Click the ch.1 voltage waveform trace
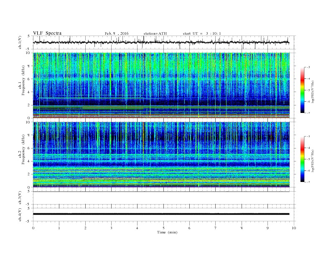 point(161,42)
